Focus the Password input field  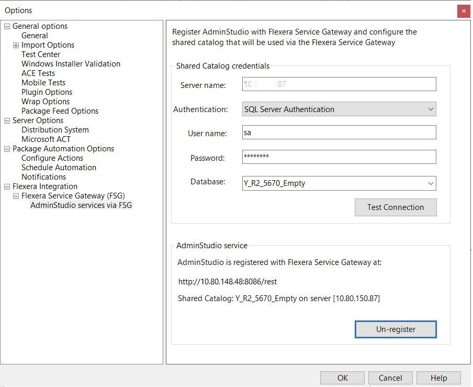[x=339, y=157]
